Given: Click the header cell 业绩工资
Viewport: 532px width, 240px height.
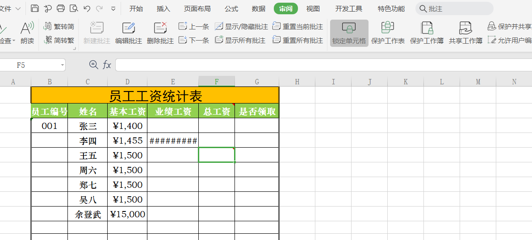Looking at the screenshot, I should click(x=173, y=111).
